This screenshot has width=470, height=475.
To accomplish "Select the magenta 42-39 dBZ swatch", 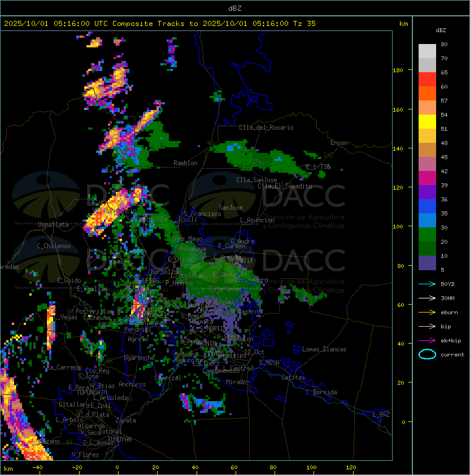I will pyautogui.click(x=427, y=178).
